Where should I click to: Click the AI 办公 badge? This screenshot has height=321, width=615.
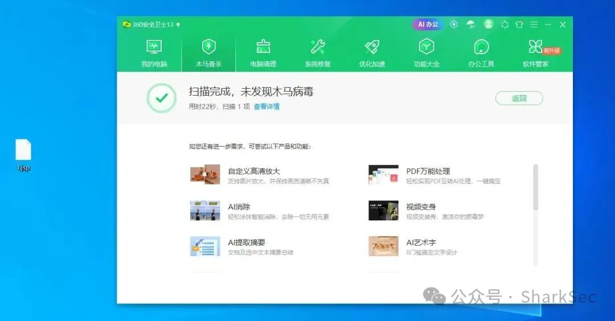tap(428, 24)
